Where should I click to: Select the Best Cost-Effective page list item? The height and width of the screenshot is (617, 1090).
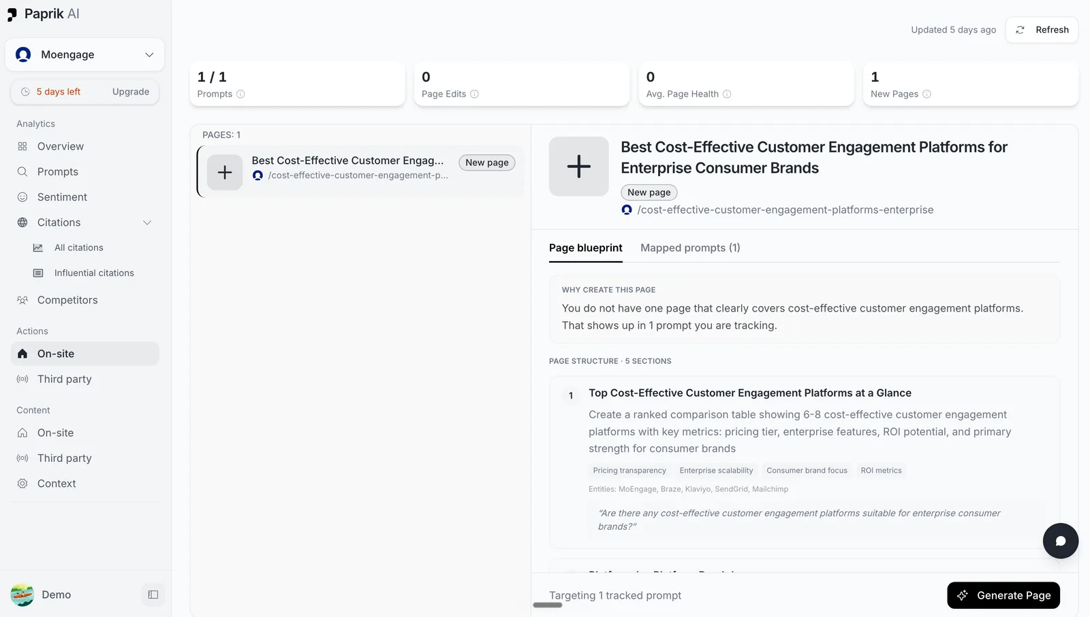(x=361, y=171)
